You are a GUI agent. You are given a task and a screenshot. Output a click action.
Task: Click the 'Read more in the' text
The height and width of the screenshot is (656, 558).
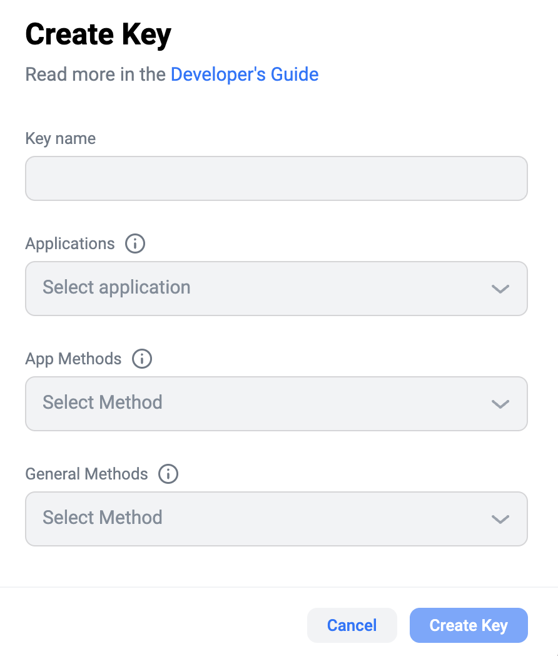pos(96,74)
